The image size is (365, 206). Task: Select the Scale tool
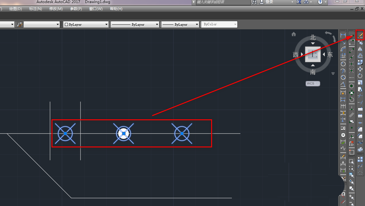(360, 83)
